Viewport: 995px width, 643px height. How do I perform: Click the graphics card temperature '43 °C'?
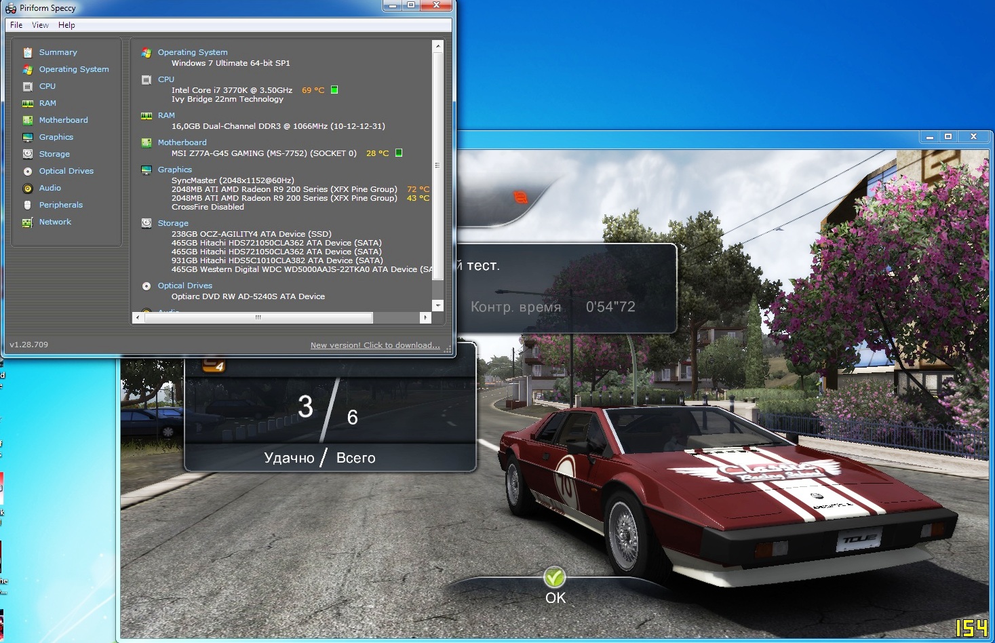[418, 198]
